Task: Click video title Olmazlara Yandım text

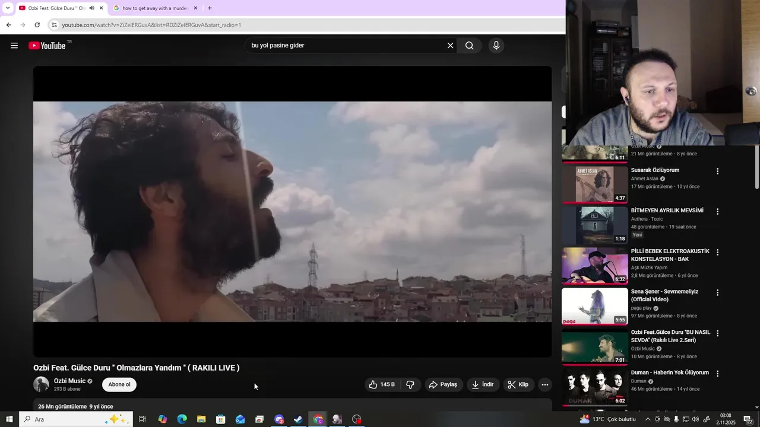Action: (149, 368)
